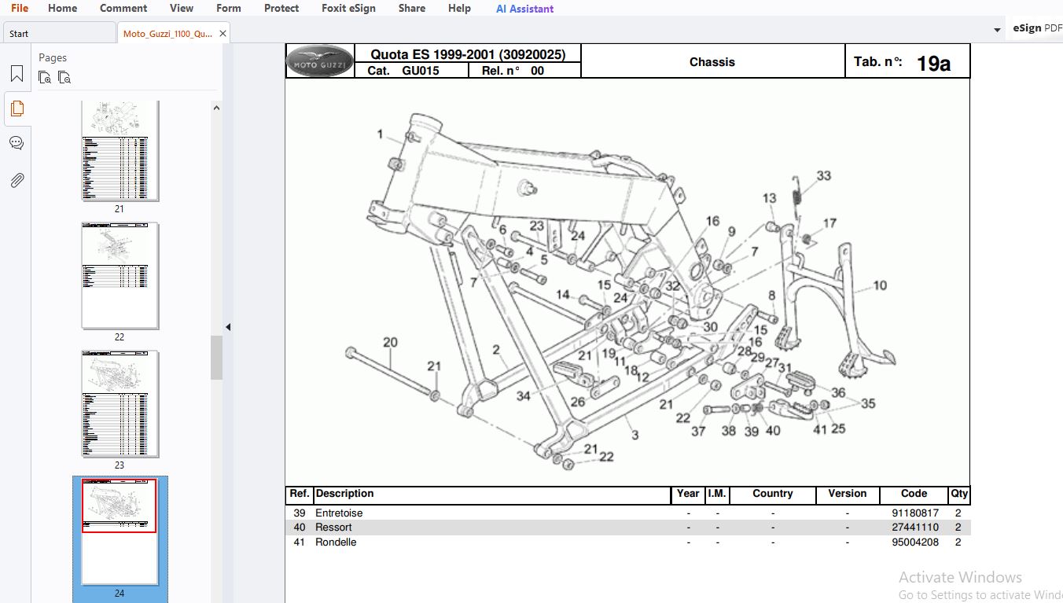
Task: Switch to the Comment ribbon tab
Action: tap(123, 8)
